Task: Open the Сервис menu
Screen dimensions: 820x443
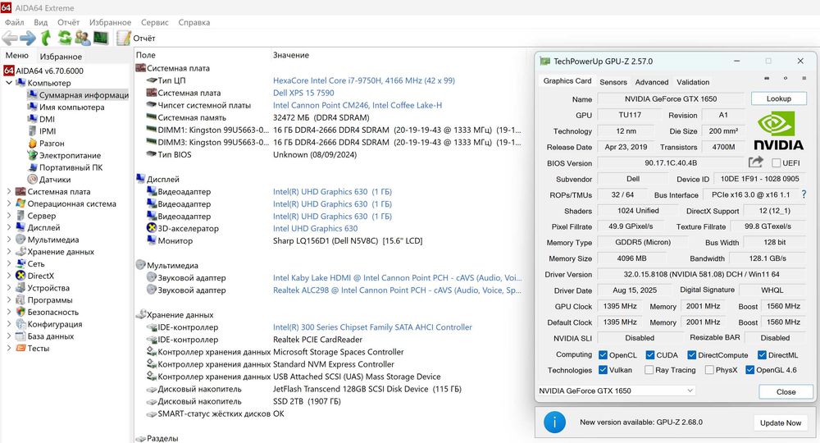Action: pos(154,22)
